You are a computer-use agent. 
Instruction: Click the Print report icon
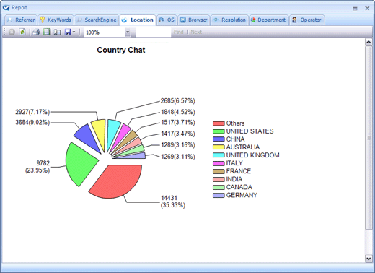(36, 32)
